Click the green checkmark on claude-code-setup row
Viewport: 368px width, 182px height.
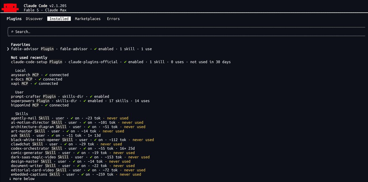pyautogui.click(x=125, y=62)
